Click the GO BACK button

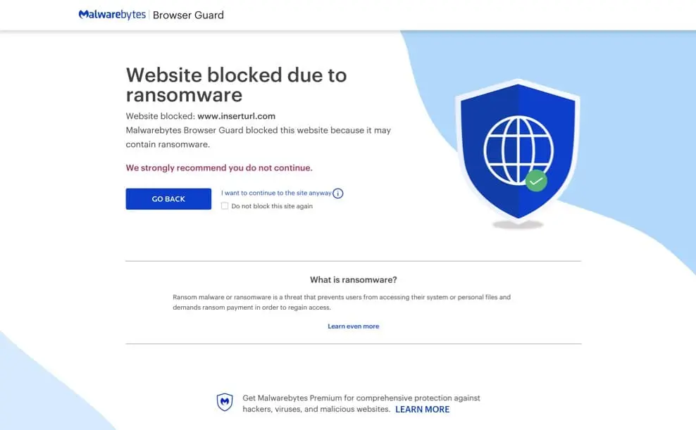point(168,199)
